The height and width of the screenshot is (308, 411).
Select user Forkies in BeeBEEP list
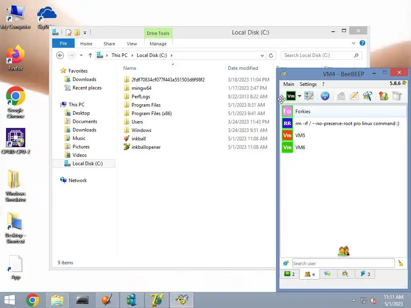click(344, 111)
